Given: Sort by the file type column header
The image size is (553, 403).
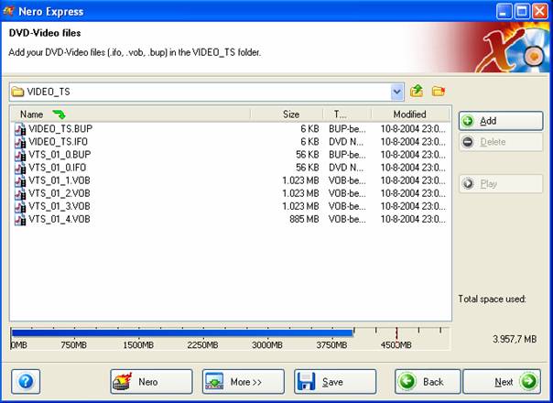Looking at the screenshot, I should [x=340, y=114].
